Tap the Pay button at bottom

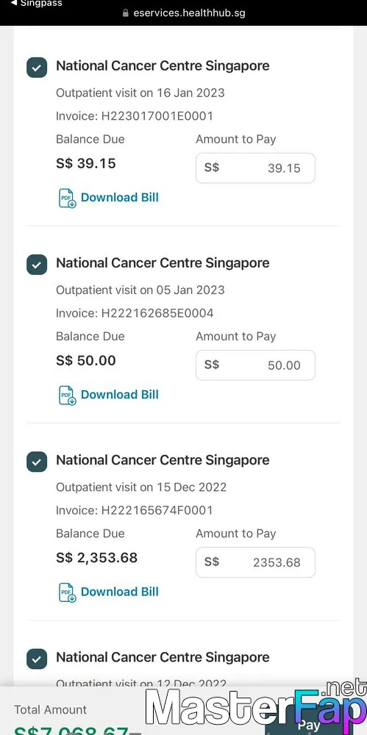(x=310, y=724)
